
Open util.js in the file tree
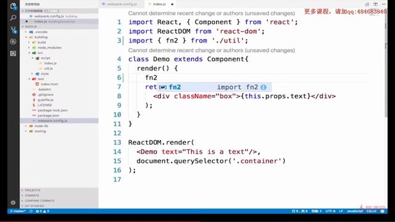tap(59, 68)
